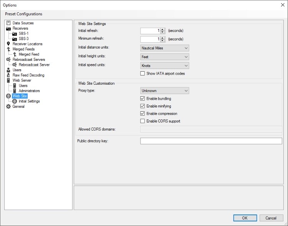This screenshot has width=288, height=226.
Task: Select the General tree item
Action: point(18,107)
